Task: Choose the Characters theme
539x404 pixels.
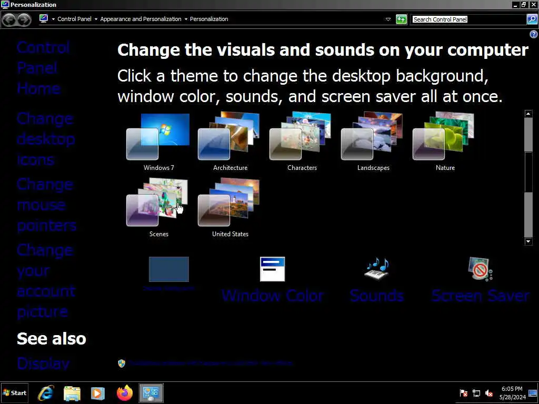Action: (302, 142)
